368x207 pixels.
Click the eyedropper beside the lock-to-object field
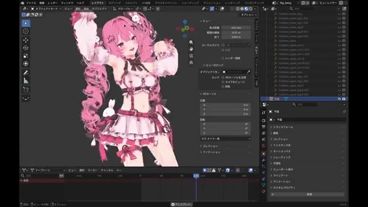[248, 72]
